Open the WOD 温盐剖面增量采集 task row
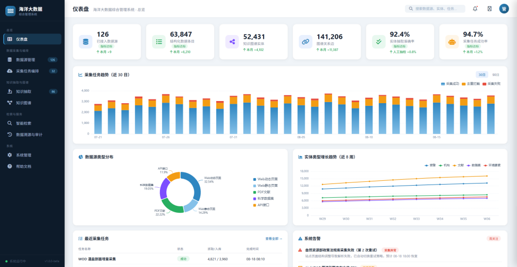Screen dimensions: 517x267 180,259
